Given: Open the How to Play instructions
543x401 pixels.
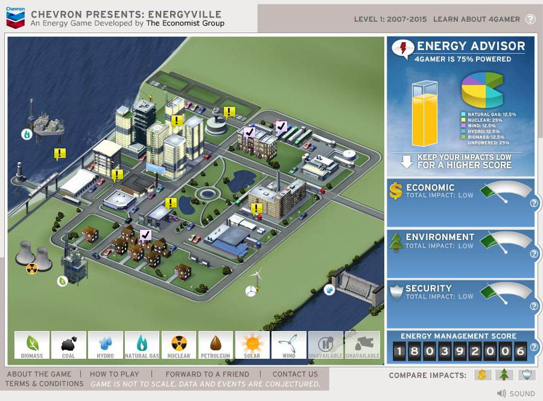Looking at the screenshot, I should pyautogui.click(x=114, y=374).
